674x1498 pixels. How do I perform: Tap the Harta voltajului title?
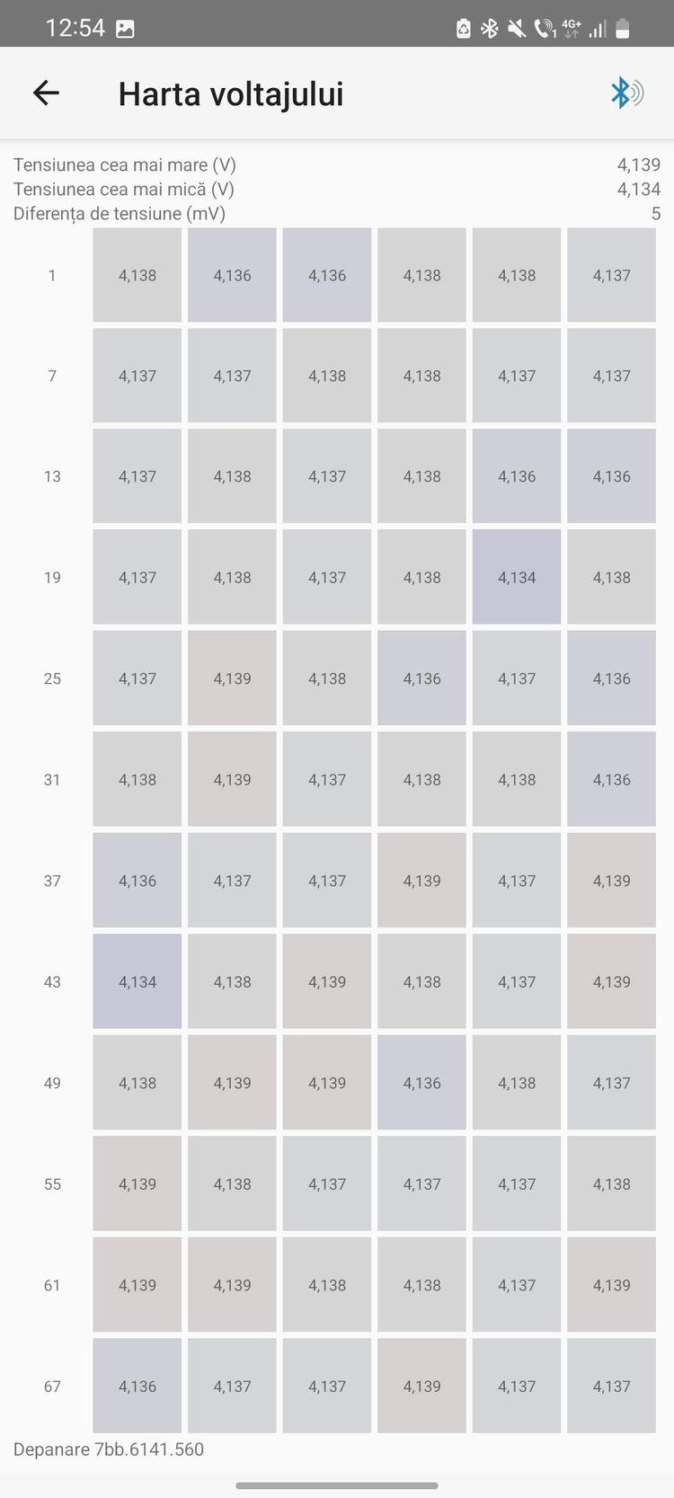pyautogui.click(x=231, y=93)
